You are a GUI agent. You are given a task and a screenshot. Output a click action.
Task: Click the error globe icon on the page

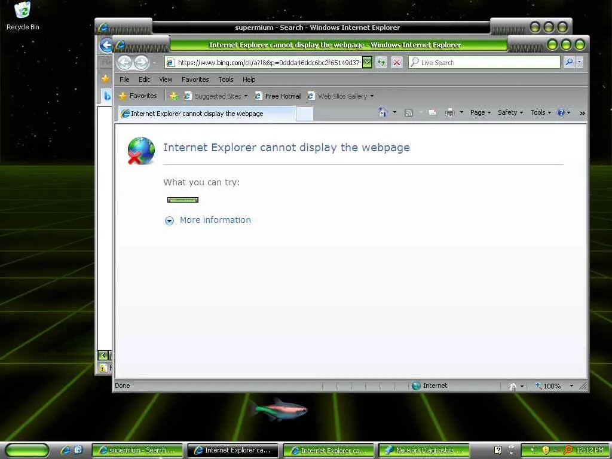(x=141, y=151)
